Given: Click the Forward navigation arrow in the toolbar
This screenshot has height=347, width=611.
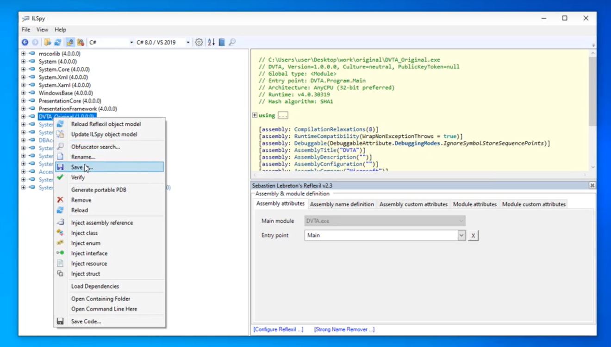Looking at the screenshot, I should 35,42.
